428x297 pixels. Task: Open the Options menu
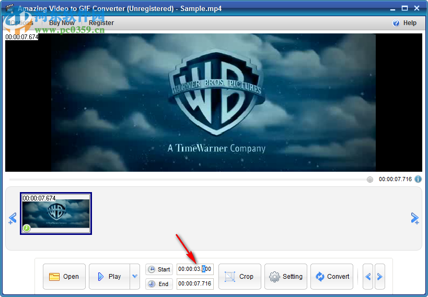(21, 23)
